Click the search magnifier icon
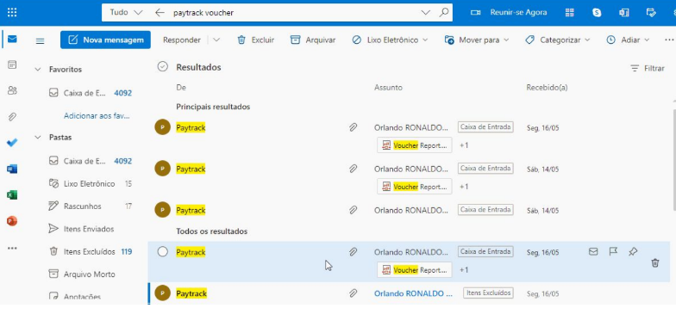Viewport: 676px width, 314px height. click(x=443, y=12)
